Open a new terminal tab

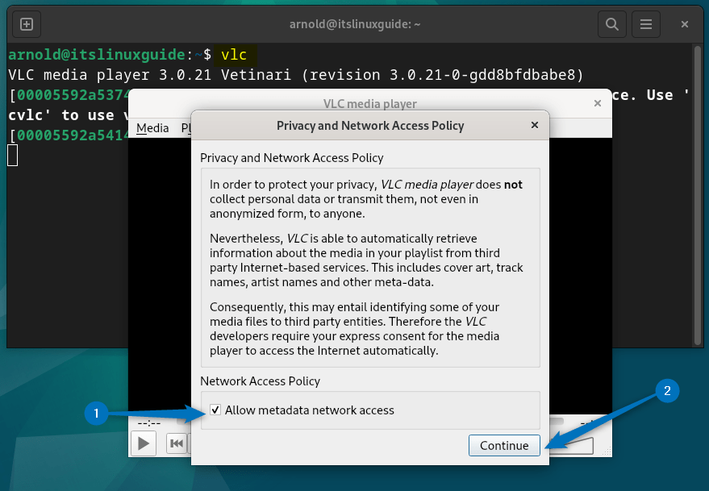click(x=26, y=24)
